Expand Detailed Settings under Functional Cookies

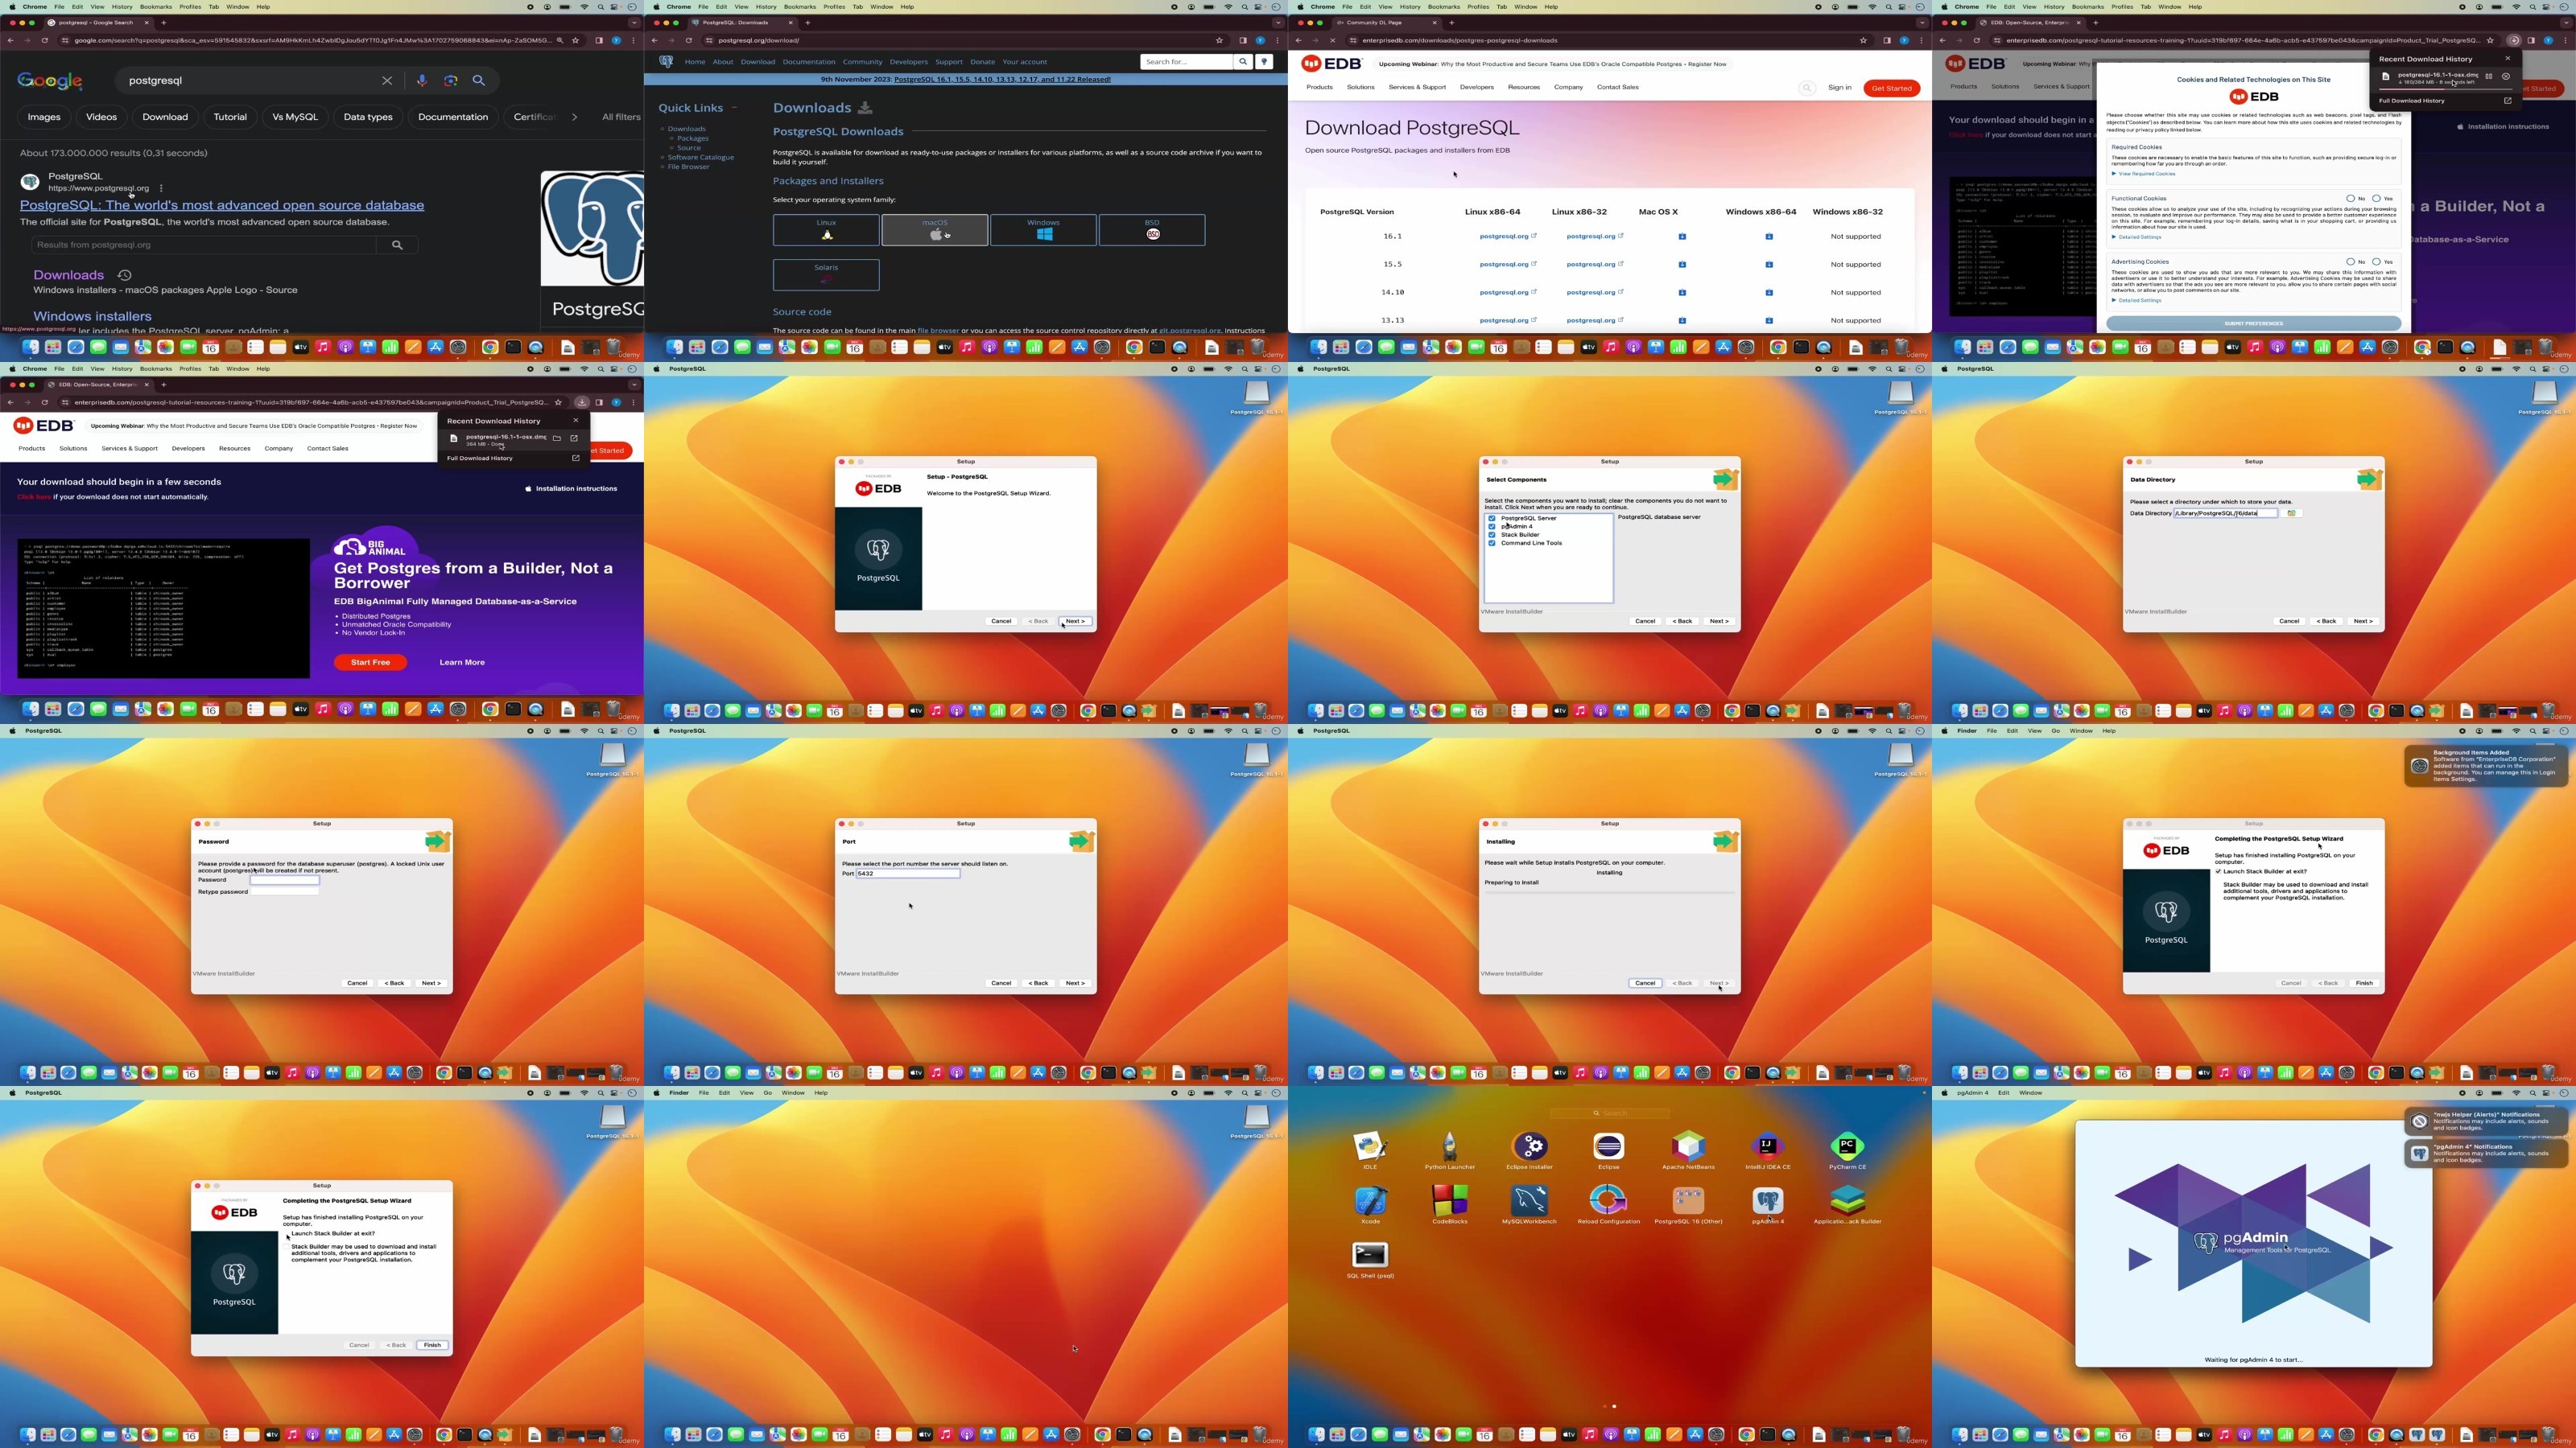pyautogui.click(x=2137, y=237)
